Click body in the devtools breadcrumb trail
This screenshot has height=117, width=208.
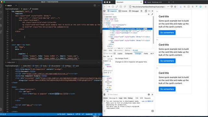pos(110,50)
